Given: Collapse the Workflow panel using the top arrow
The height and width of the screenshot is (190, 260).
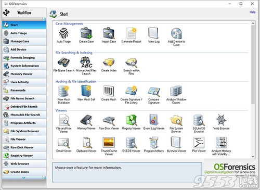Looking at the screenshot, I should tap(45, 19).
